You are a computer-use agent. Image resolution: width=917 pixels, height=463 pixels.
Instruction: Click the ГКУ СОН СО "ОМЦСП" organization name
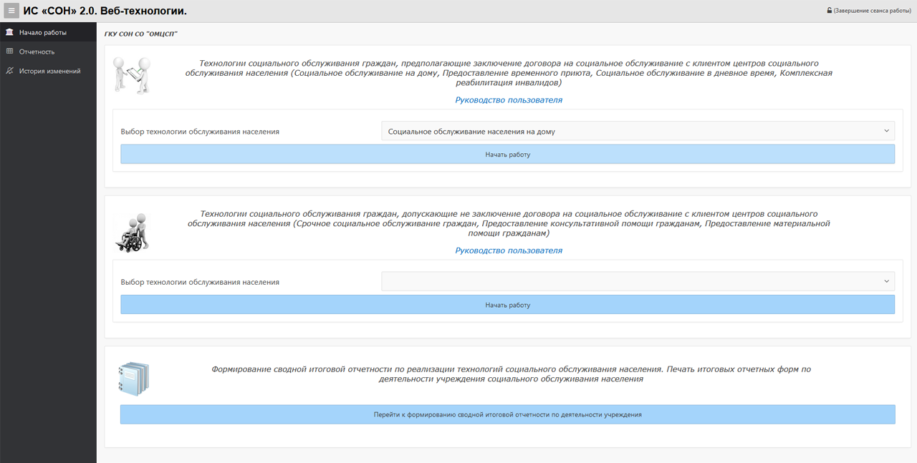coord(140,34)
